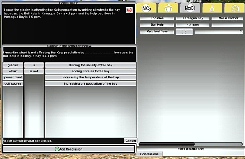Open the temperature thermometer tab
Image resolution: width=245 pixels, height=159 pixels.
pyautogui.click(x=212, y=8)
